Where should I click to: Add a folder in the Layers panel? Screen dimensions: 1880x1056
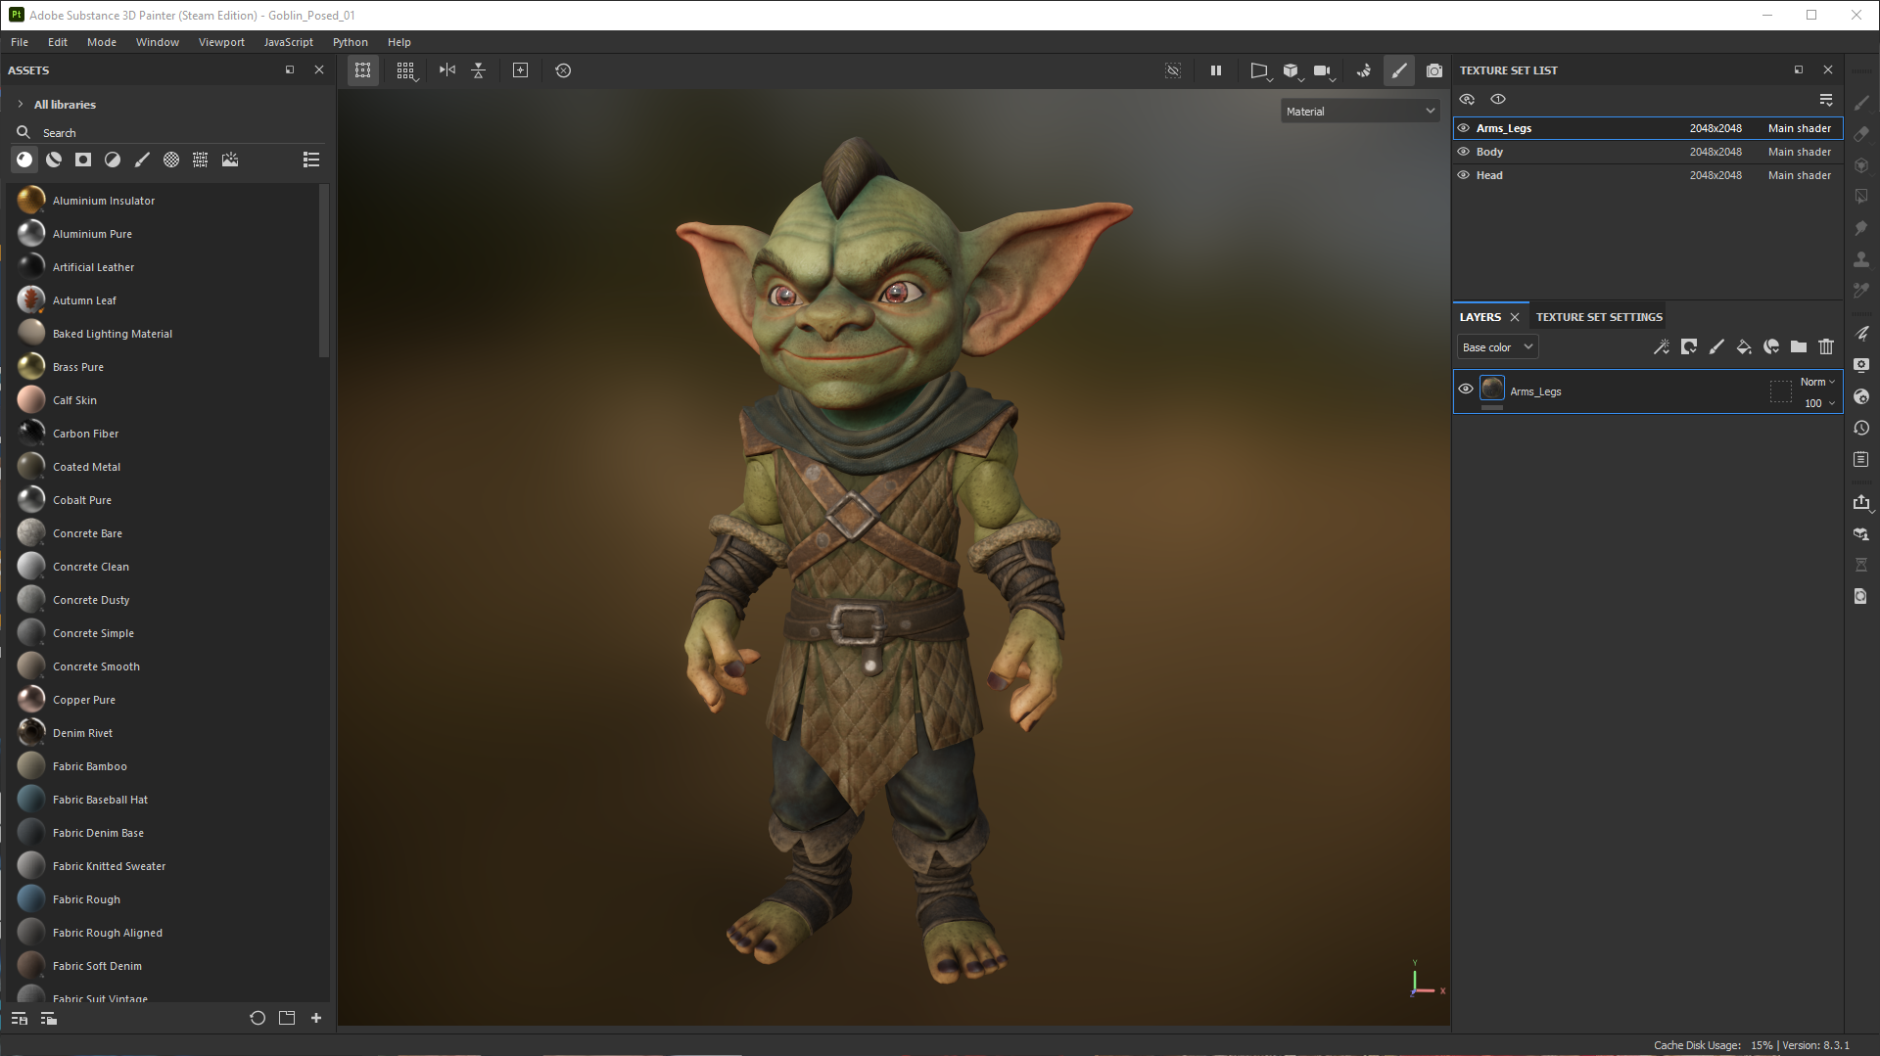tap(1798, 346)
